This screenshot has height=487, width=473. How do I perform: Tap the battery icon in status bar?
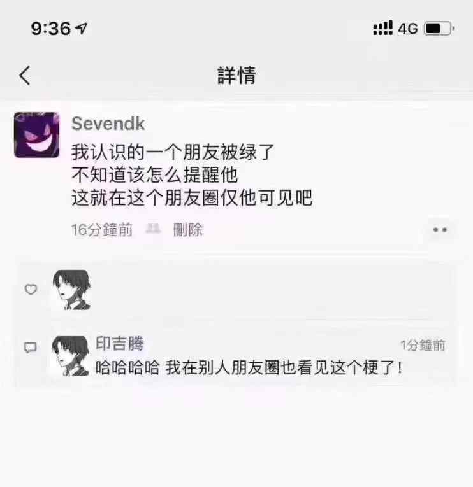tap(439, 29)
